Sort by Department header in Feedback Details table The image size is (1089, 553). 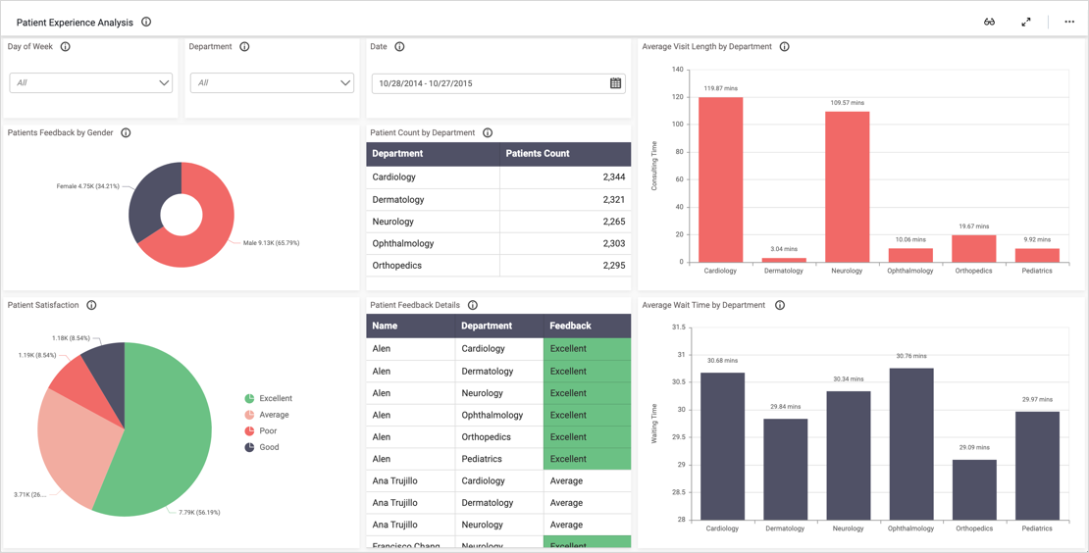click(499, 326)
